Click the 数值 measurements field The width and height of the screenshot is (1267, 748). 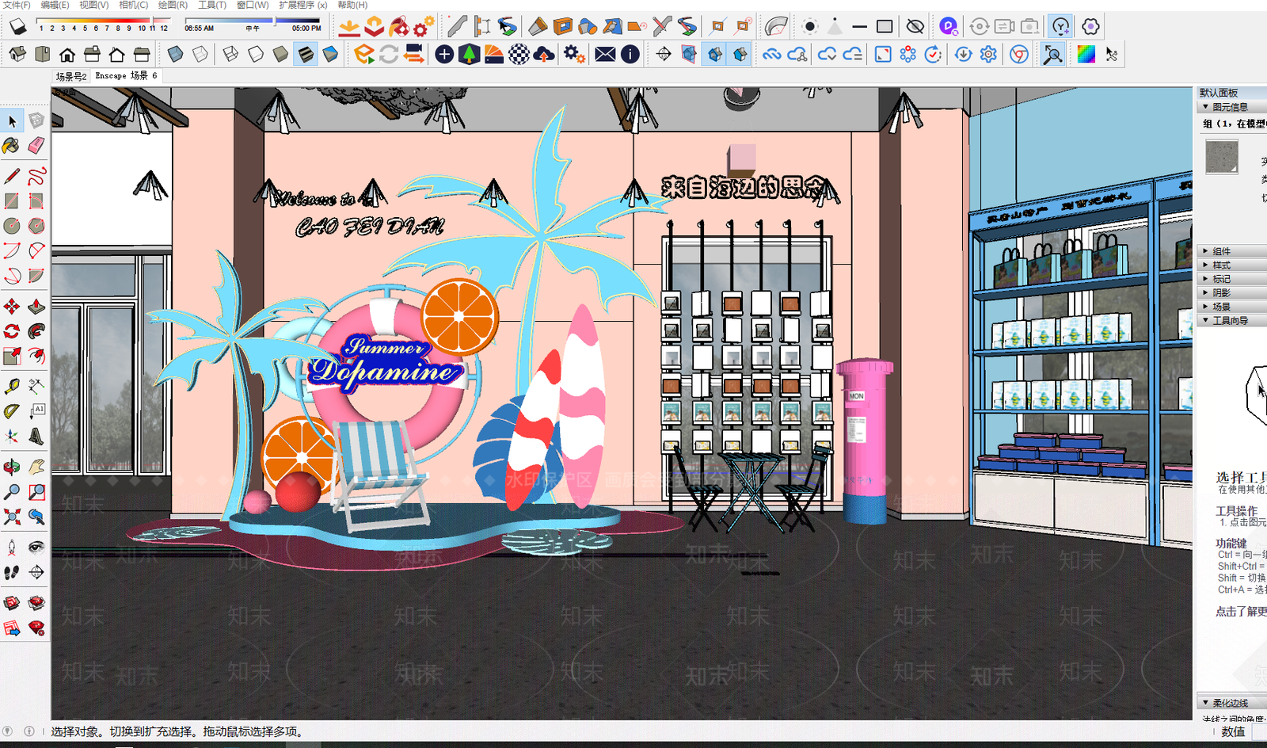pos(1259,731)
